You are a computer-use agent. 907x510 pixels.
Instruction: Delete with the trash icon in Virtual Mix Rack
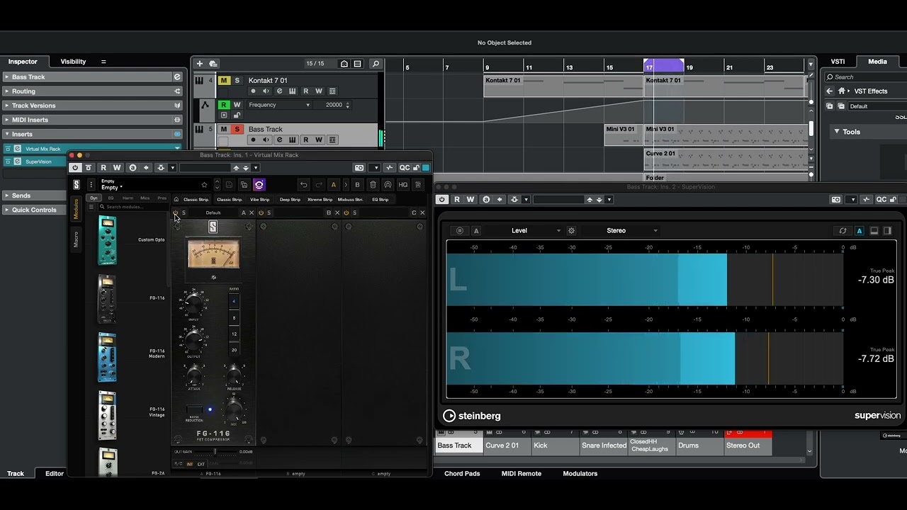click(x=373, y=185)
